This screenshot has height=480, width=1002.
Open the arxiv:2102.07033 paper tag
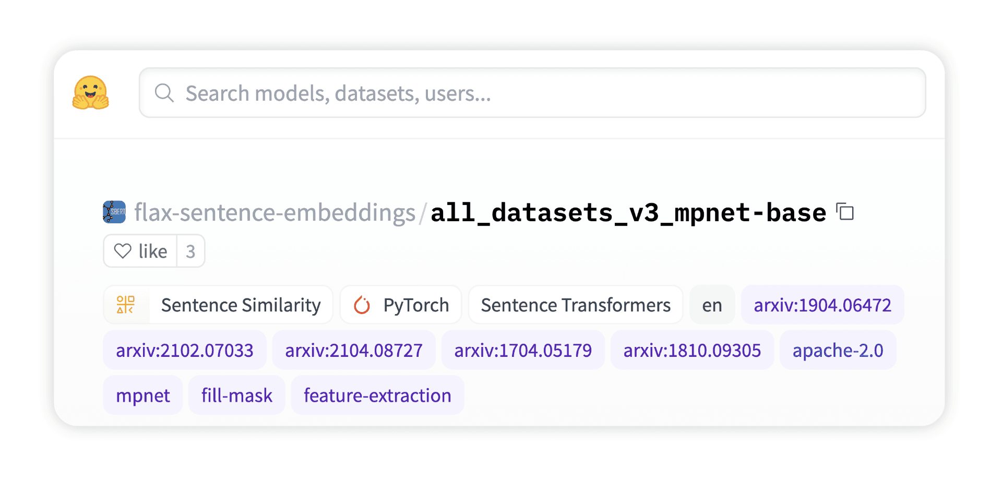185,350
